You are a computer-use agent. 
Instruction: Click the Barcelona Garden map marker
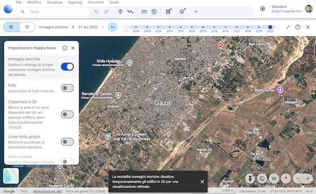118,95
